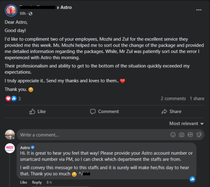Like Astro's comment reply
This screenshot has height=187, width=210.
click(24, 182)
